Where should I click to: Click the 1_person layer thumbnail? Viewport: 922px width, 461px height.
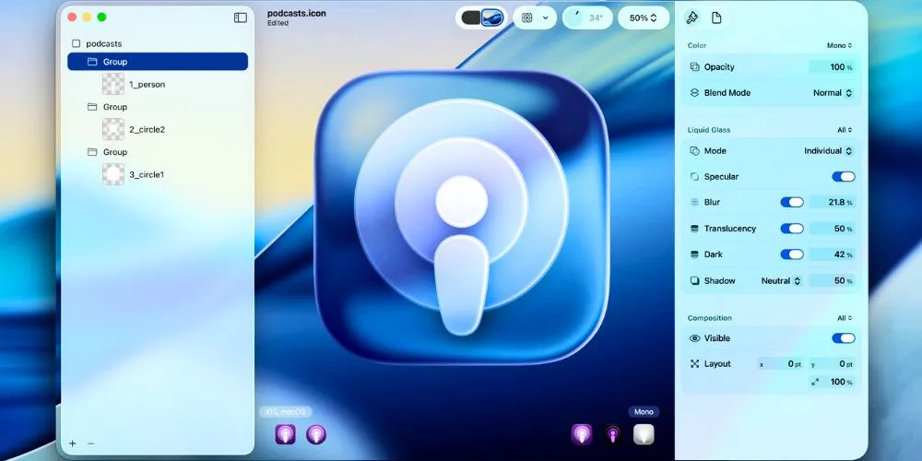[x=113, y=84]
